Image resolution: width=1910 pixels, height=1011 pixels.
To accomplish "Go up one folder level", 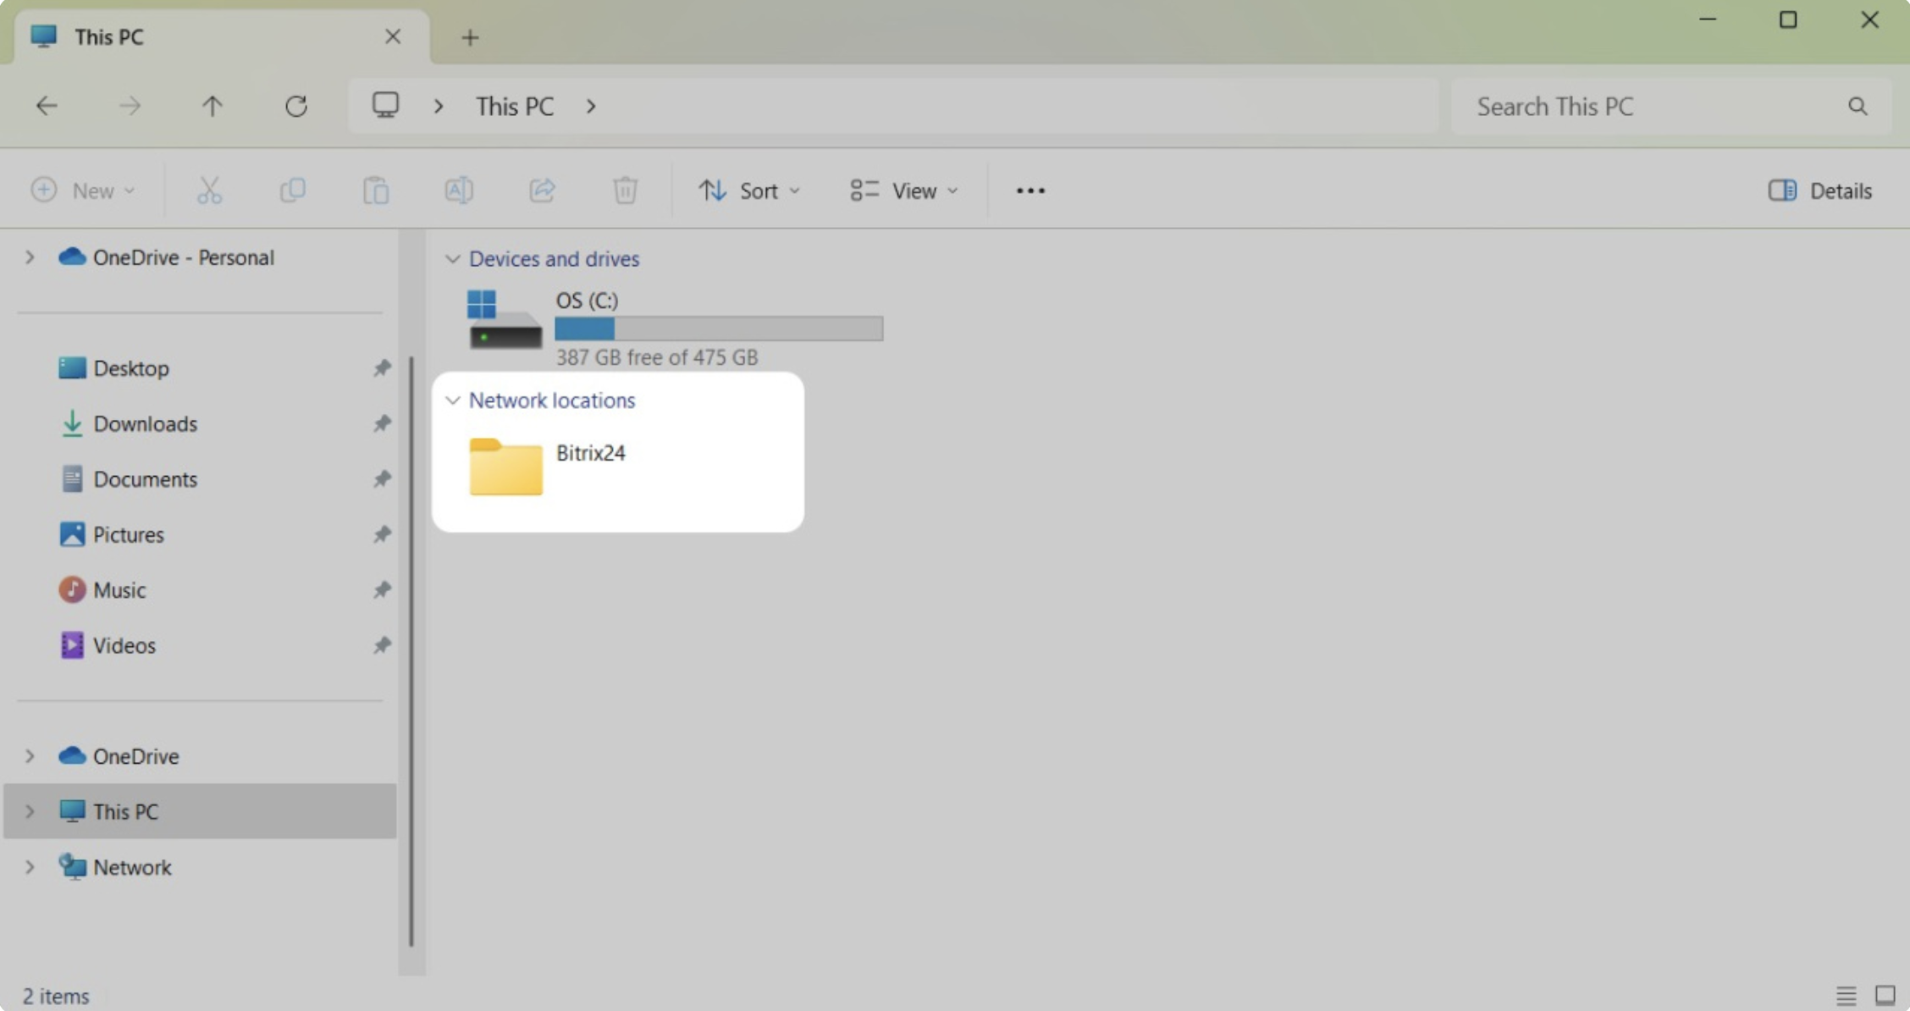I will pos(212,106).
